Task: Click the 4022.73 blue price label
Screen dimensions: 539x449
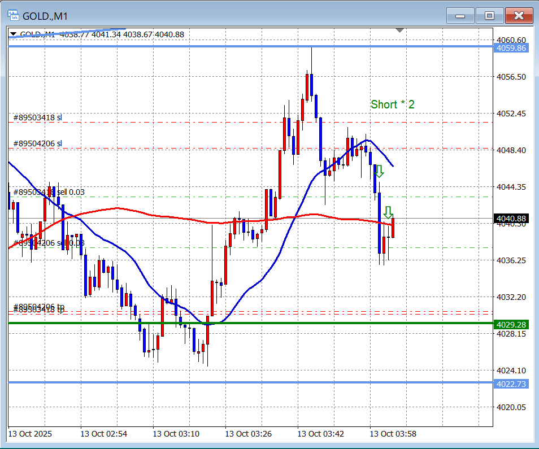Action: pos(511,384)
